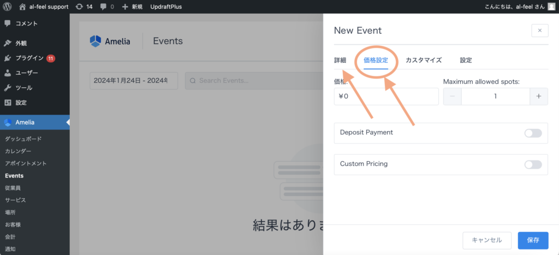Open the comments bubble icon in admin bar
This screenshot has width=559, height=255.
tap(104, 7)
